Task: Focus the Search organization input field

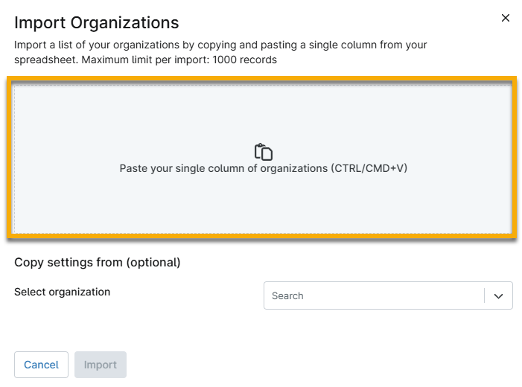Action: [372, 296]
